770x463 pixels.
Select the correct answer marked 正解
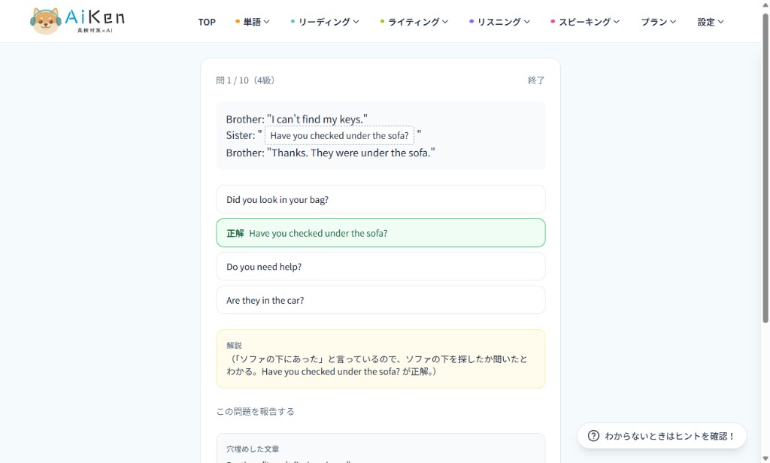point(380,233)
